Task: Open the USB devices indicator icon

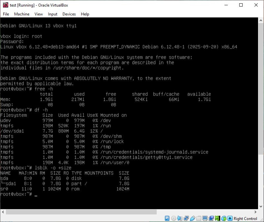Action: point(192,218)
